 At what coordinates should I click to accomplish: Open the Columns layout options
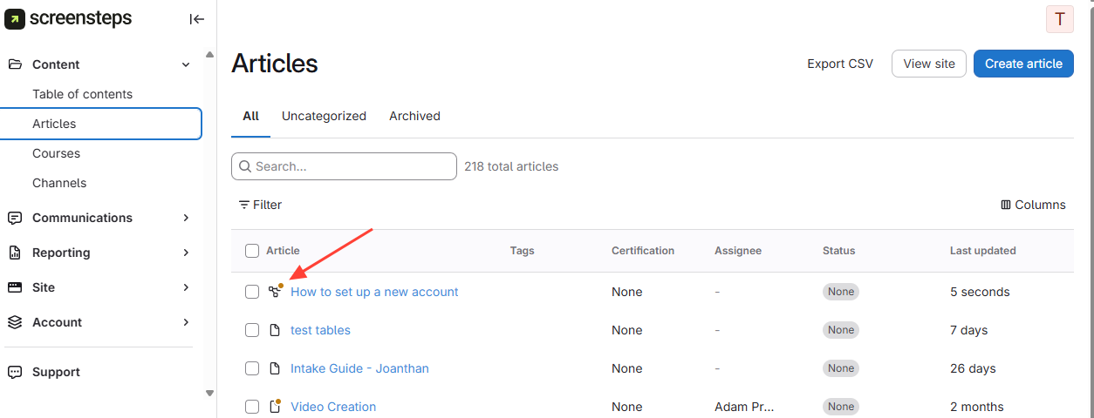(x=1033, y=205)
